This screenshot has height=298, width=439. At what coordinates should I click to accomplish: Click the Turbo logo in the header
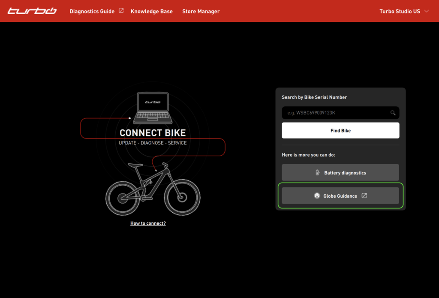pos(32,11)
